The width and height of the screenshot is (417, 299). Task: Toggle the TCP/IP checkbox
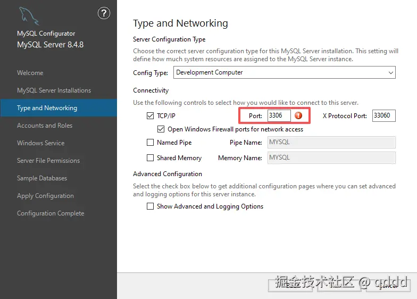[150, 116]
